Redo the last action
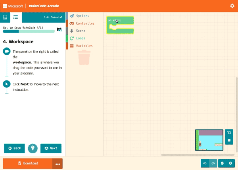238x170 pixels. pyautogui.click(x=213, y=163)
